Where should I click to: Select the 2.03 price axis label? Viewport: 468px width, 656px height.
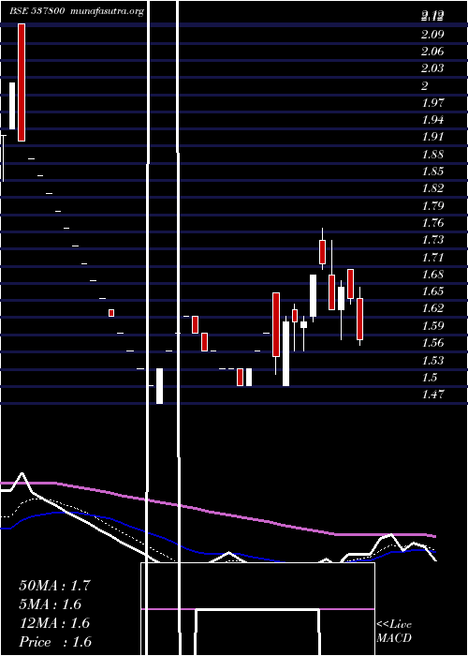432,67
